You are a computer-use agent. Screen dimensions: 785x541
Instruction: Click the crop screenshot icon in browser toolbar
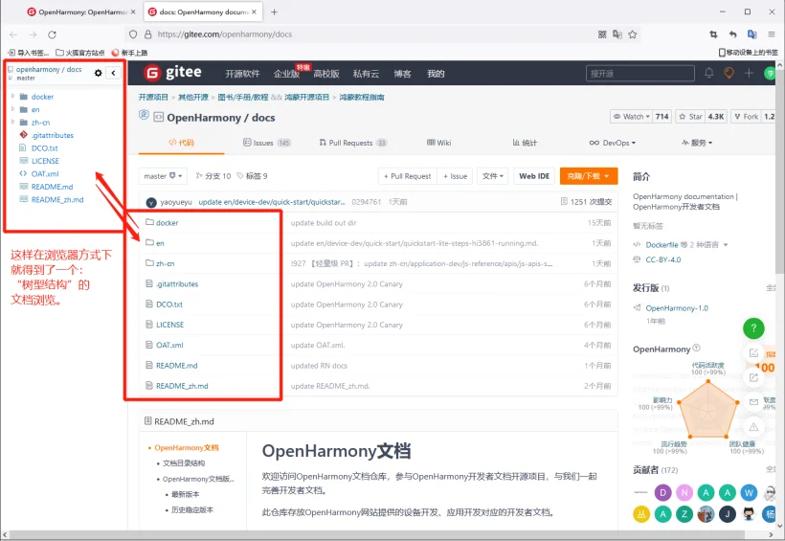click(x=713, y=34)
